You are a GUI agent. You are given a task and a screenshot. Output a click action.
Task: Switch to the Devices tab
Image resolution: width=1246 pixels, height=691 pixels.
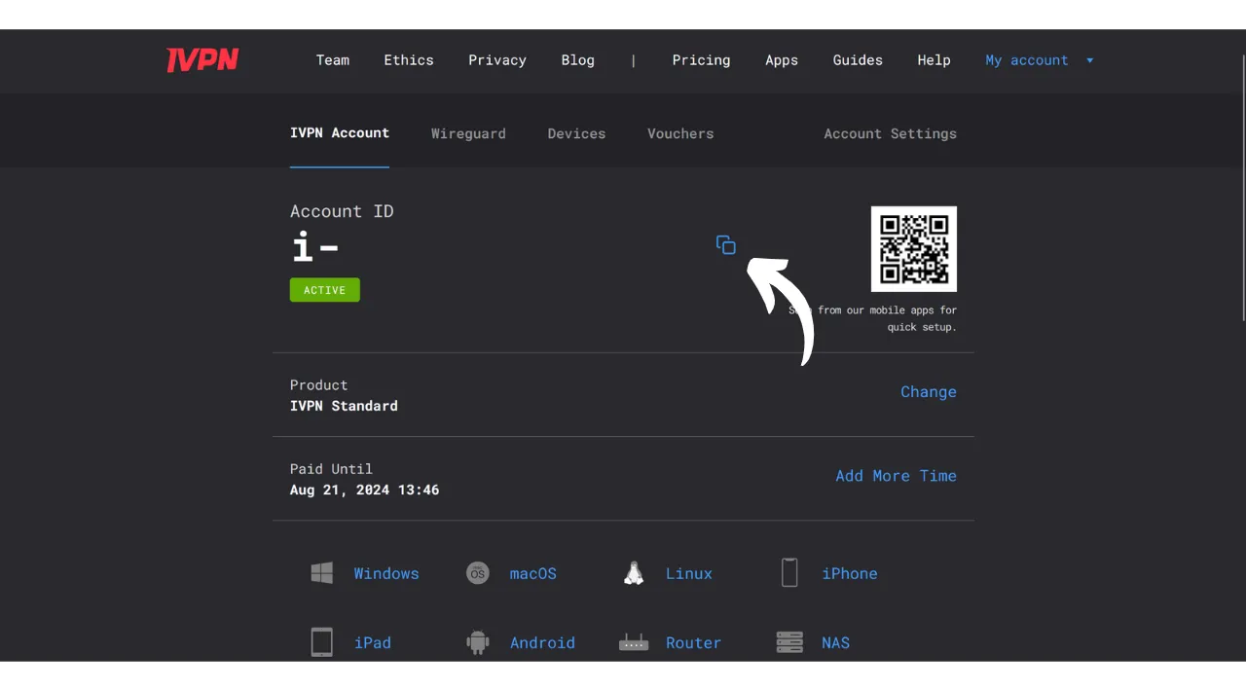[576, 134]
